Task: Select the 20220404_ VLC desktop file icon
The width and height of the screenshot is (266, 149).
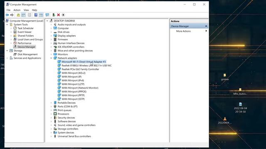Action: point(224,119)
